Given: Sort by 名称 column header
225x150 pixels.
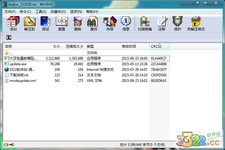Looking at the screenshot, I should click(x=21, y=46).
